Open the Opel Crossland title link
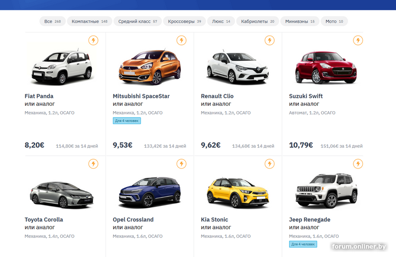This screenshot has height=257, width=396. (x=133, y=219)
